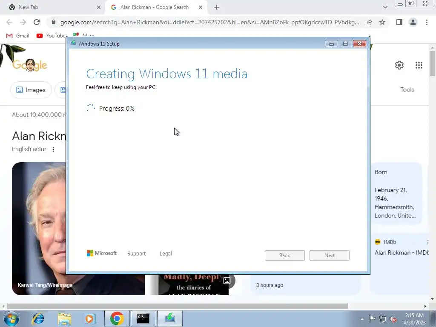
Task: Open Google quick settings gear
Action: [399, 65]
